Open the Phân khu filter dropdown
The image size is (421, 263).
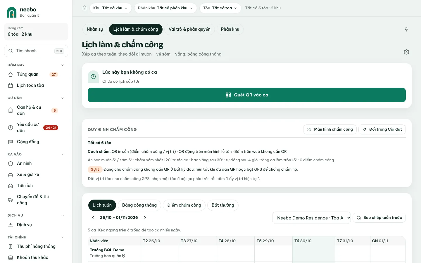click(165, 8)
